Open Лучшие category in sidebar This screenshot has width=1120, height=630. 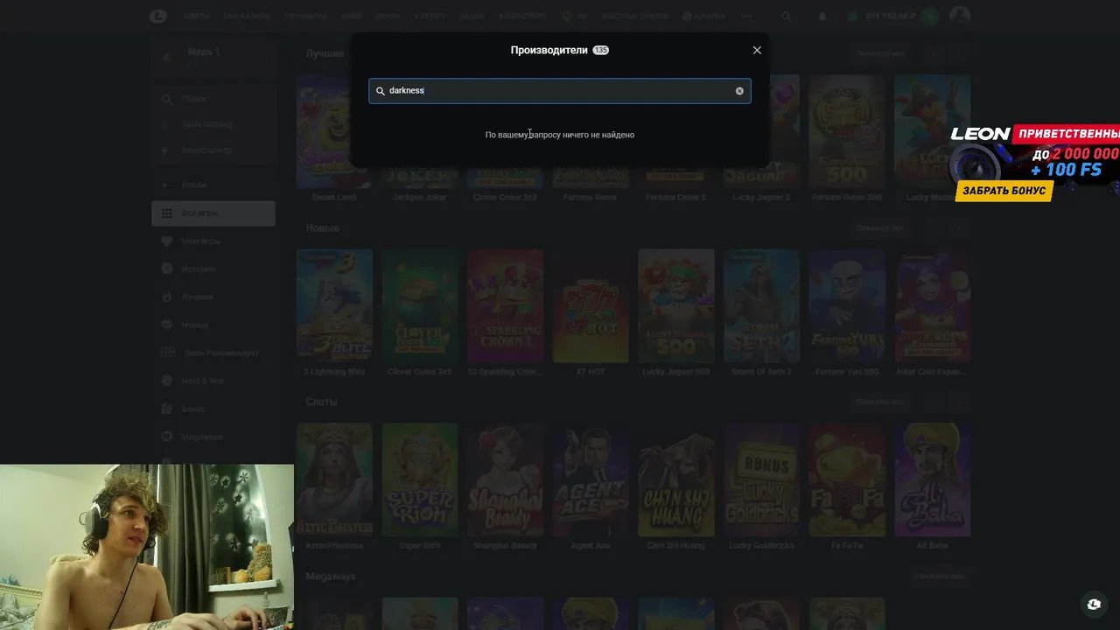(213, 297)
